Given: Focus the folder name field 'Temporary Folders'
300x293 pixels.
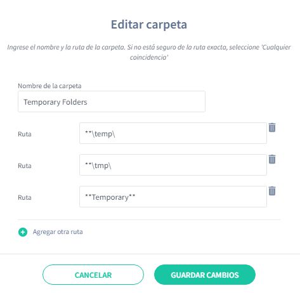Looking at the screenshot, I should click(x=112, y=101).
